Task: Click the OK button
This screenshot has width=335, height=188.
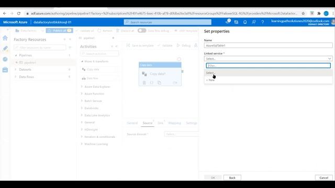Action: [213, 178]
